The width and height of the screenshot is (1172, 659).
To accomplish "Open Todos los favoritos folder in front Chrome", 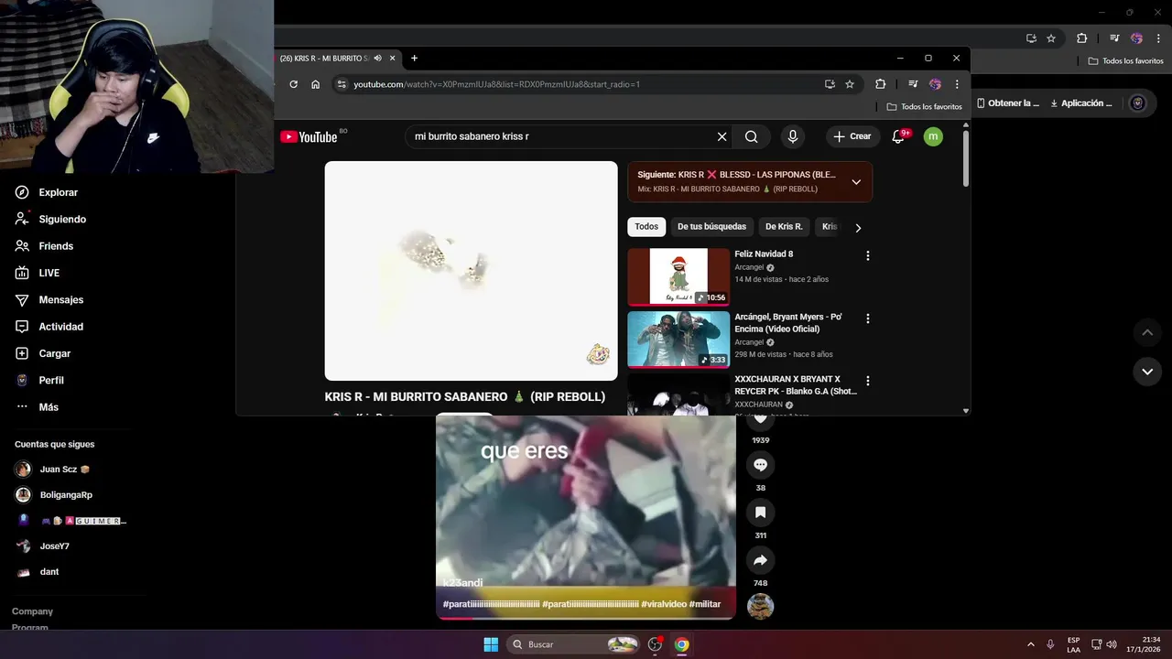I will [x=925, y=106].
